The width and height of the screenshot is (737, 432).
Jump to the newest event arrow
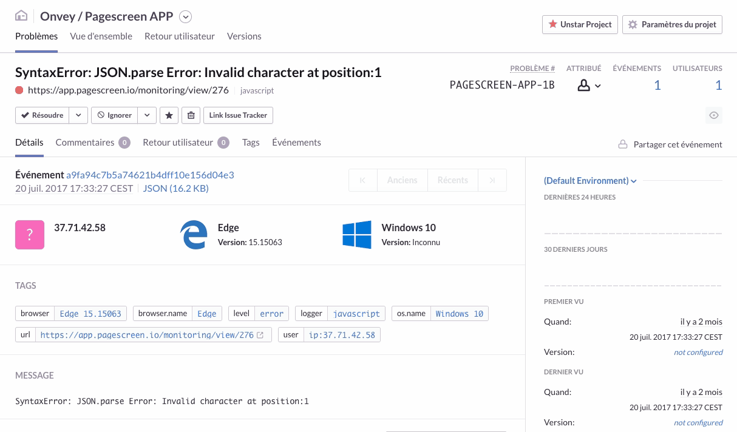492,180
